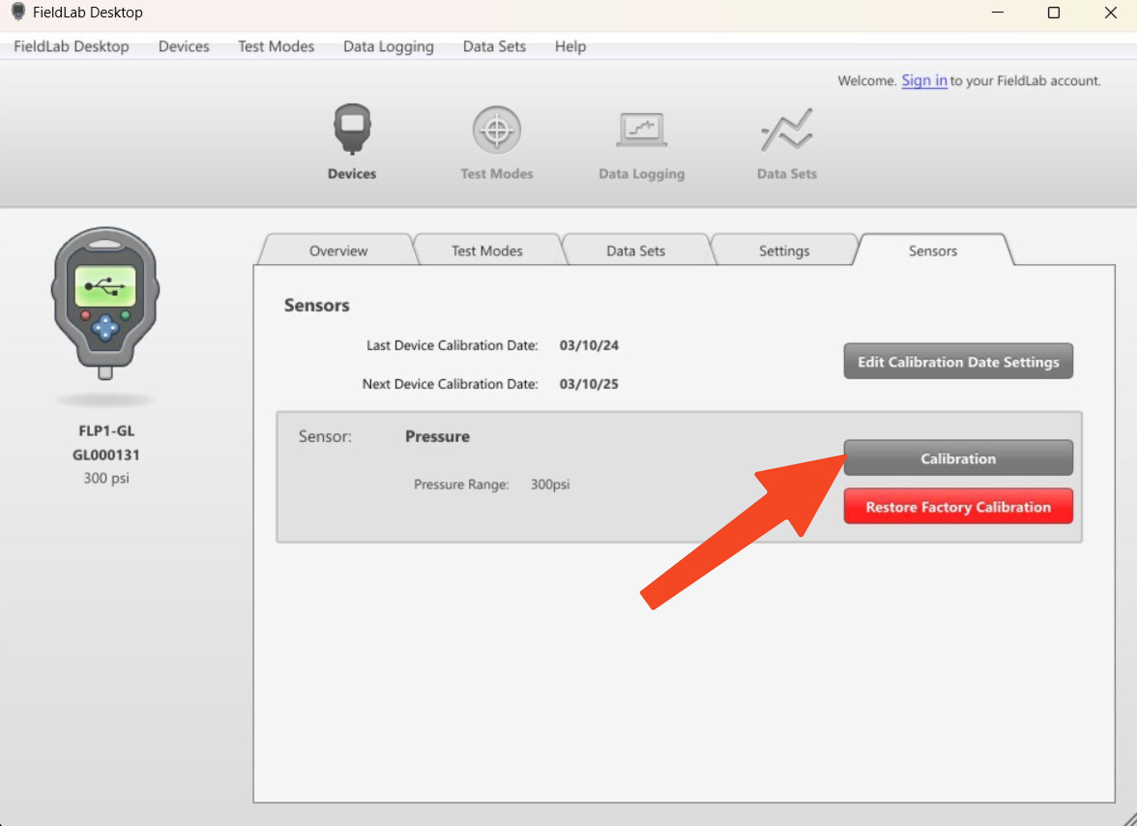1137x826 pixels.
Task: Click the gray Calibration button
Action: click(x=958, y=458)
